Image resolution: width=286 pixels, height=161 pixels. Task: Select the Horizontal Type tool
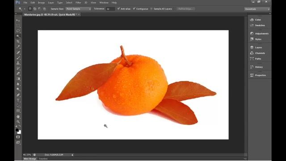click(x=18, y=100)
